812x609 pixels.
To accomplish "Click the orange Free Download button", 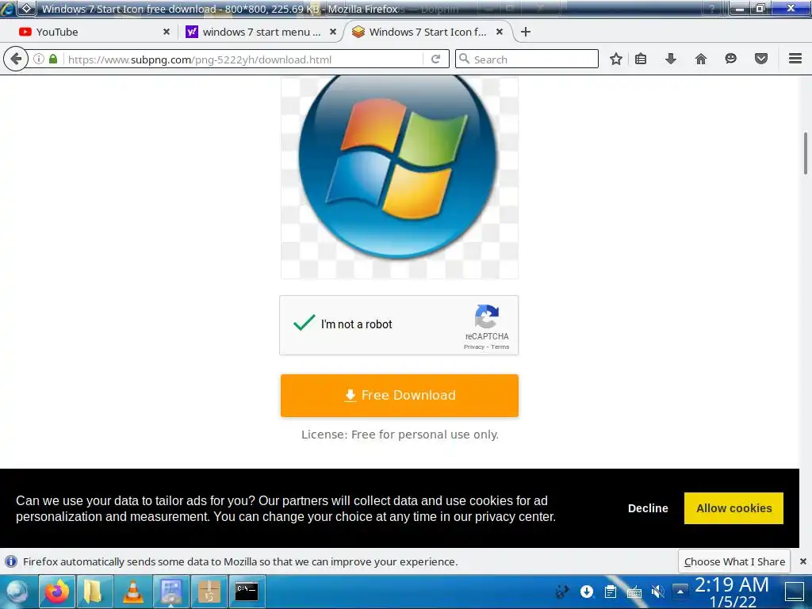I will click(x=400, y=395).
